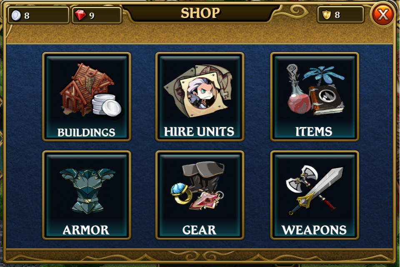Click the house and coins icon
The width and height of the screenshot is (400, 267).
[x=90, y=90]
